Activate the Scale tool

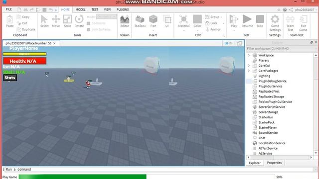[67, 21]
